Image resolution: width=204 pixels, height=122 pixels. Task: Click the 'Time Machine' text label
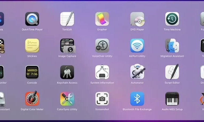172,30
